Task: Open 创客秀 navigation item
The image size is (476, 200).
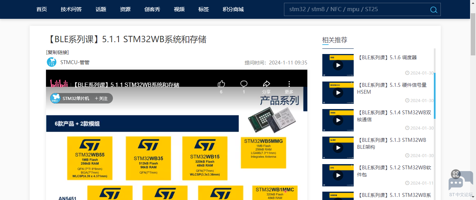Action: pos(152,9)
